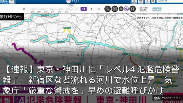
Task: Click the 新宿区 label on the map
Action: click(x=102, y=57)
